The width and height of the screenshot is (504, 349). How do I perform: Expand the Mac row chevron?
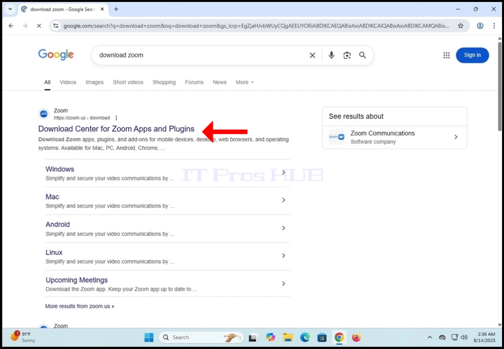283,200
